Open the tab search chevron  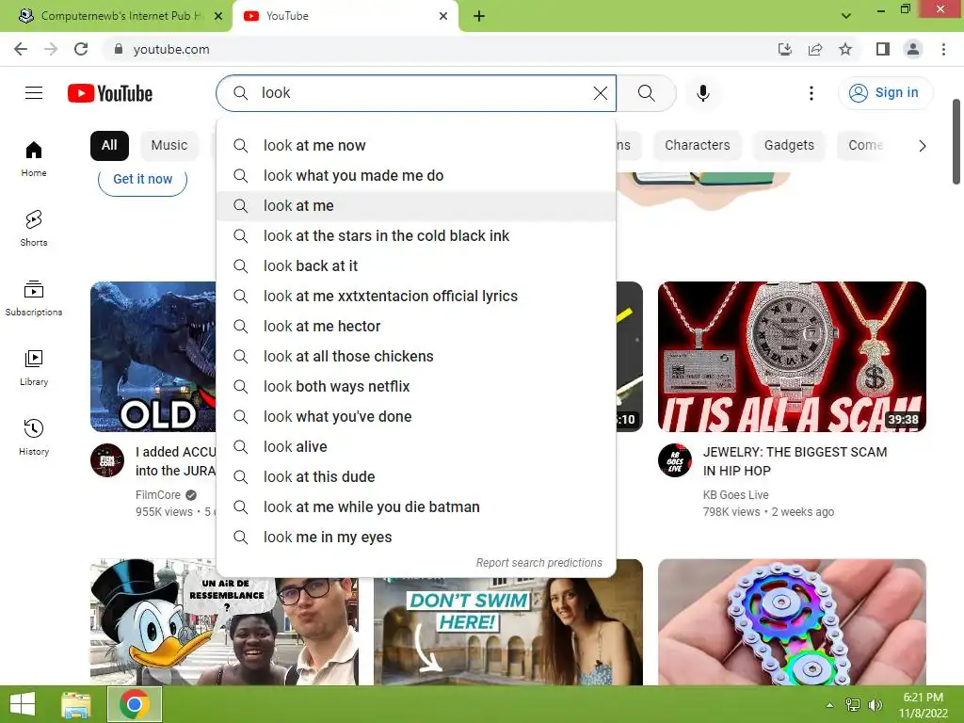pos(846,16)
